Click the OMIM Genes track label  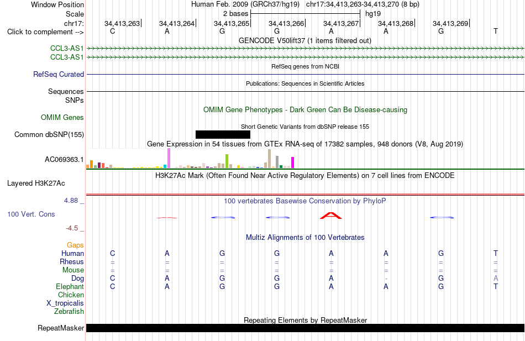(62, 118)
